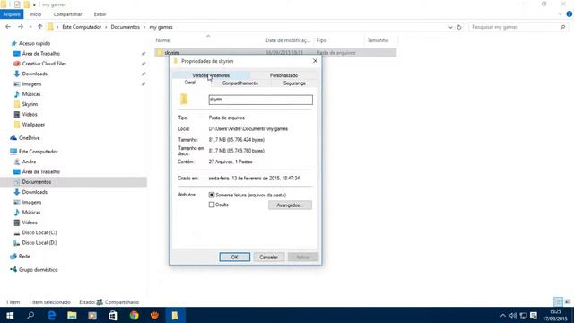Open the Início ribbon tab
Viewport: 574px width, 323px height.
click(36, 14)
